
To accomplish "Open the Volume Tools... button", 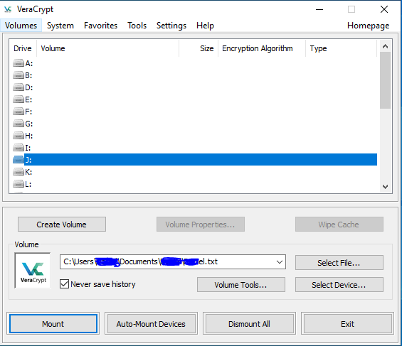I will pyautogui.click(x=241, y=285).
